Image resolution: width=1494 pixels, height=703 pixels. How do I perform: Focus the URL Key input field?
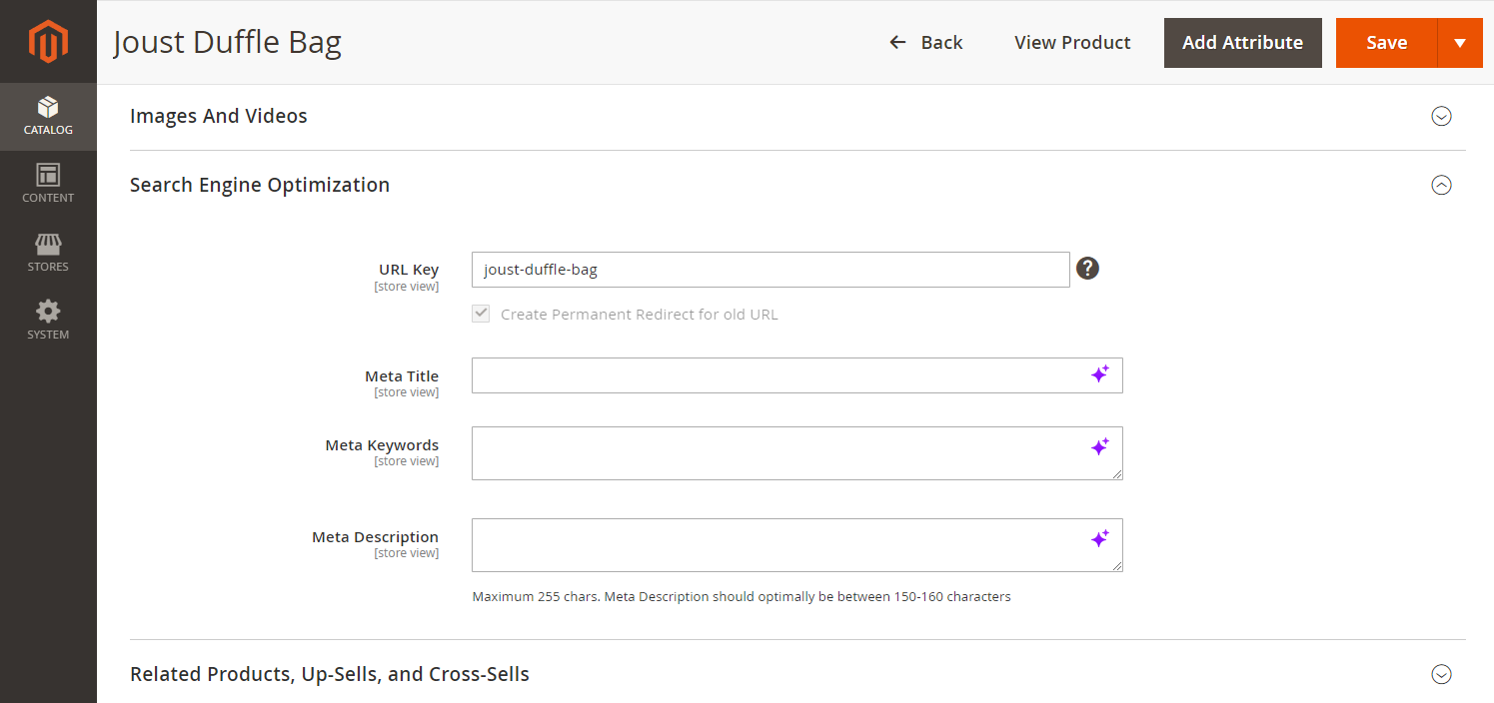point(770,270)
